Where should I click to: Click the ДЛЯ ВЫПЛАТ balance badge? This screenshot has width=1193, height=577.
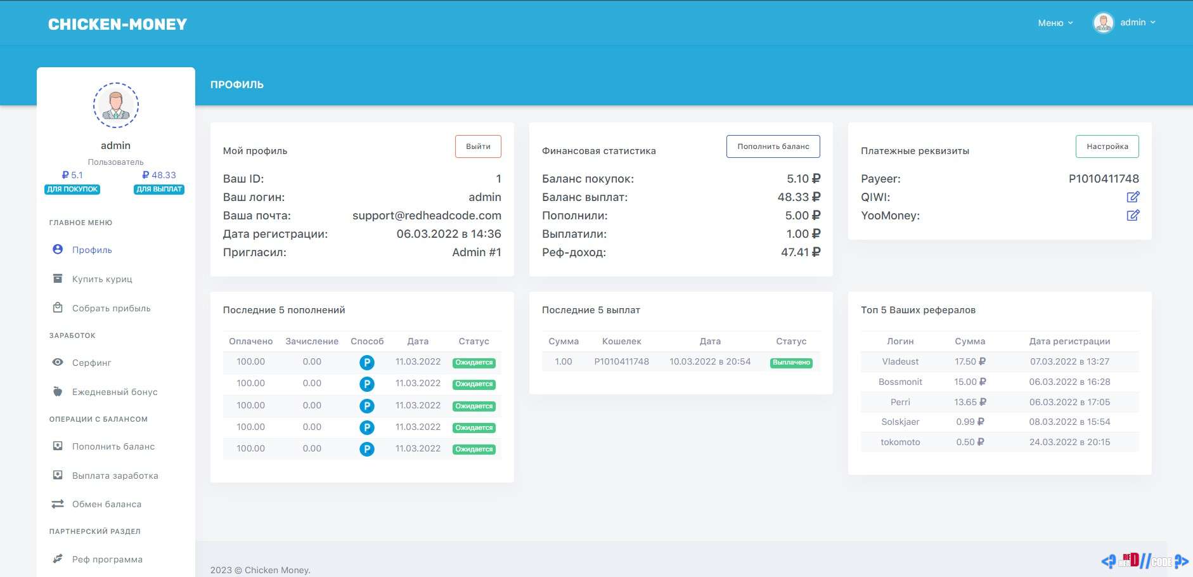pos(159,189)
